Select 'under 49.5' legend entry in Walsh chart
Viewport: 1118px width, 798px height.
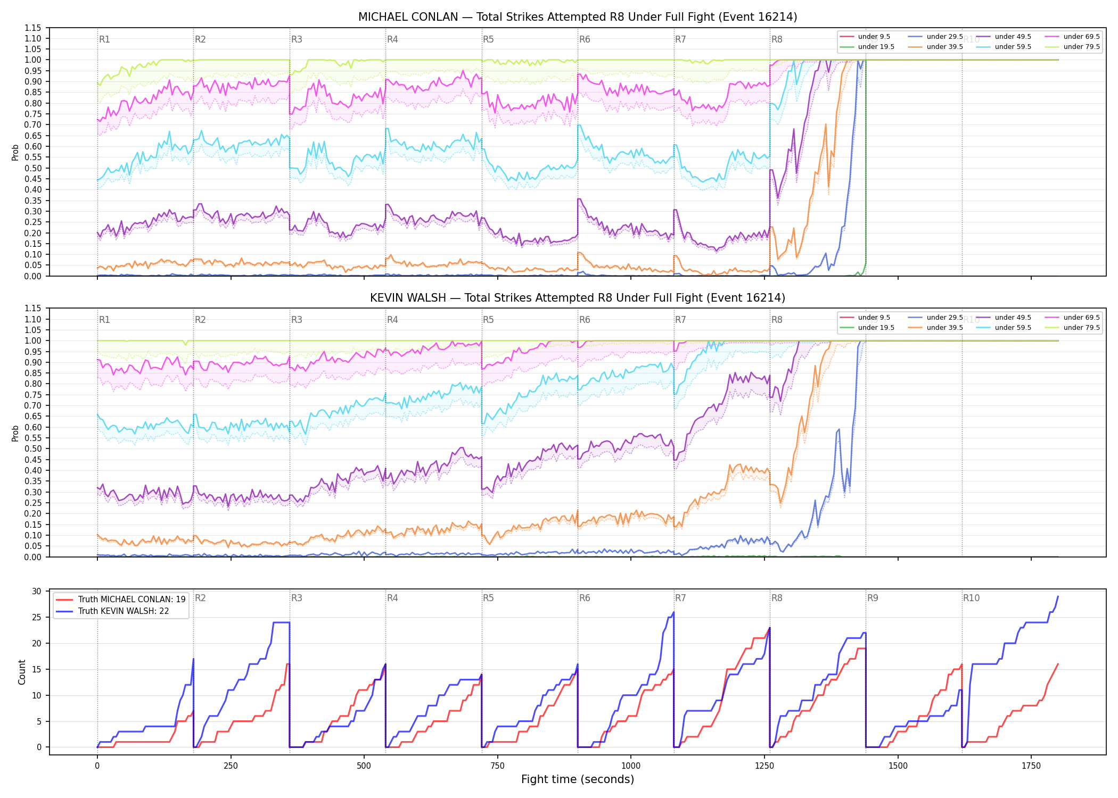pos(1004,318)
